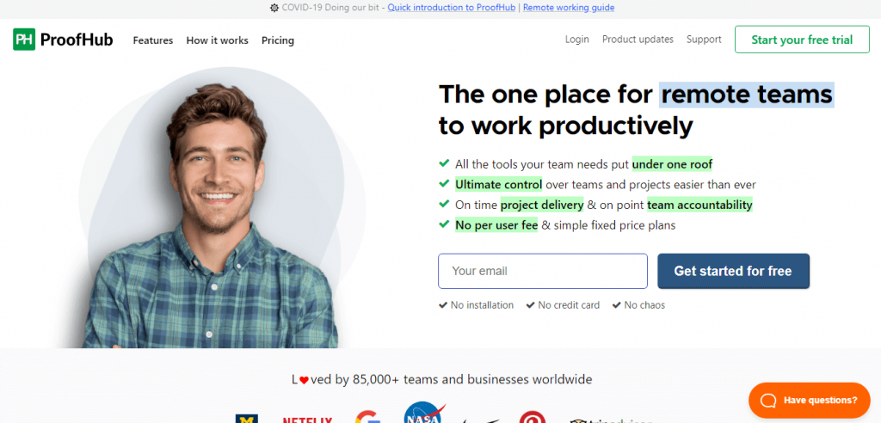
Task: Click the Login link
Action: click(577, 40)
